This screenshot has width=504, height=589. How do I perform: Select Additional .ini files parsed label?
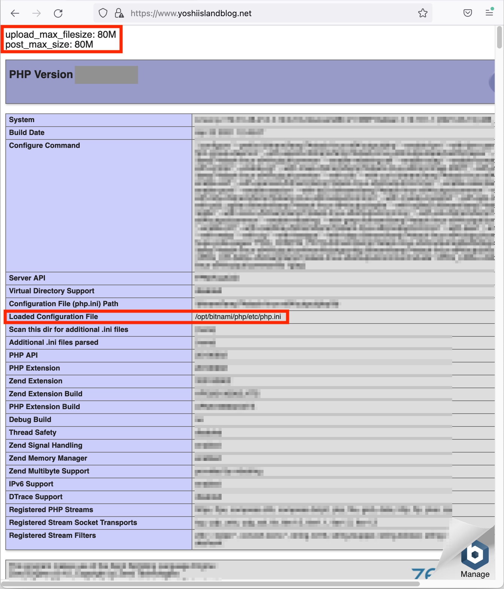point(54,342)
